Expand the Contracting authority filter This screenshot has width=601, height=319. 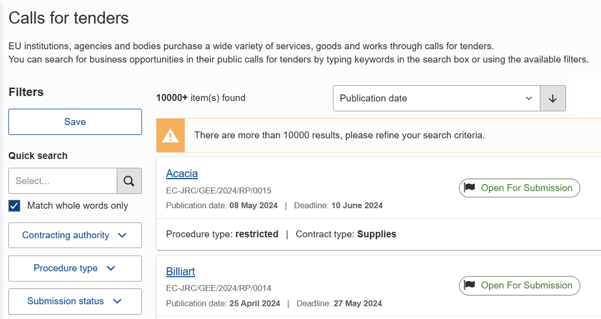75,235
